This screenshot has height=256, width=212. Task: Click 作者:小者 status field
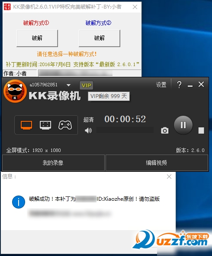click(x=19, y=73)
